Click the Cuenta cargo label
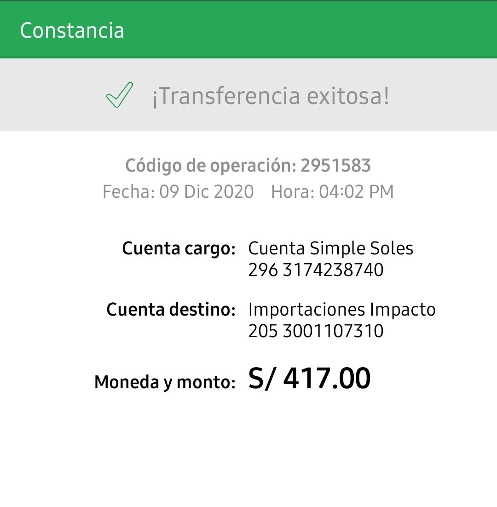The image size is (497, 507). 179,249
